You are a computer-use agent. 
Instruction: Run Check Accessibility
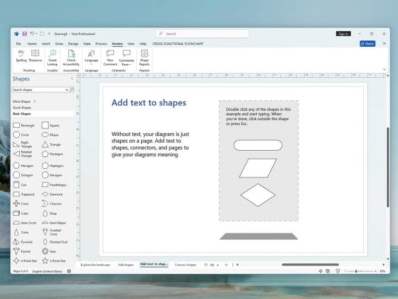71,57
